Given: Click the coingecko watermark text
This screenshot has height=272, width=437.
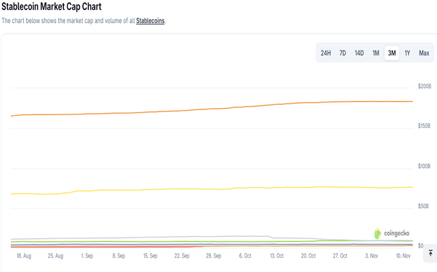Looking at the screenshot, I should (x=397, y=234).
